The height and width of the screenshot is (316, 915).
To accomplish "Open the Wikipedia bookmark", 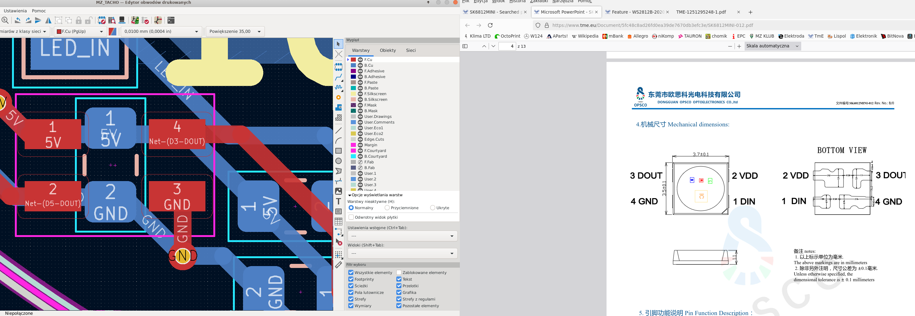I will tap(585, 36).
